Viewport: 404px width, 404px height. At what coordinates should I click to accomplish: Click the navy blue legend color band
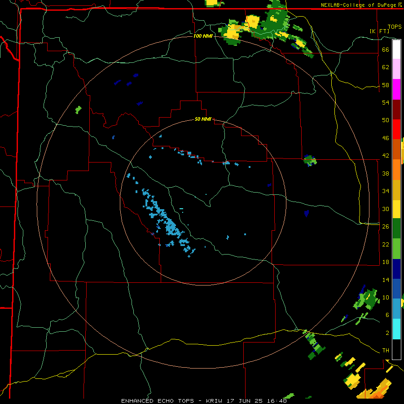click(396, 269)
